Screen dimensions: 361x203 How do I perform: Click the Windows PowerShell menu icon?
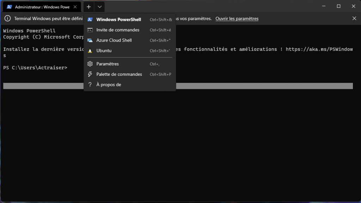[x=90, y=20]
